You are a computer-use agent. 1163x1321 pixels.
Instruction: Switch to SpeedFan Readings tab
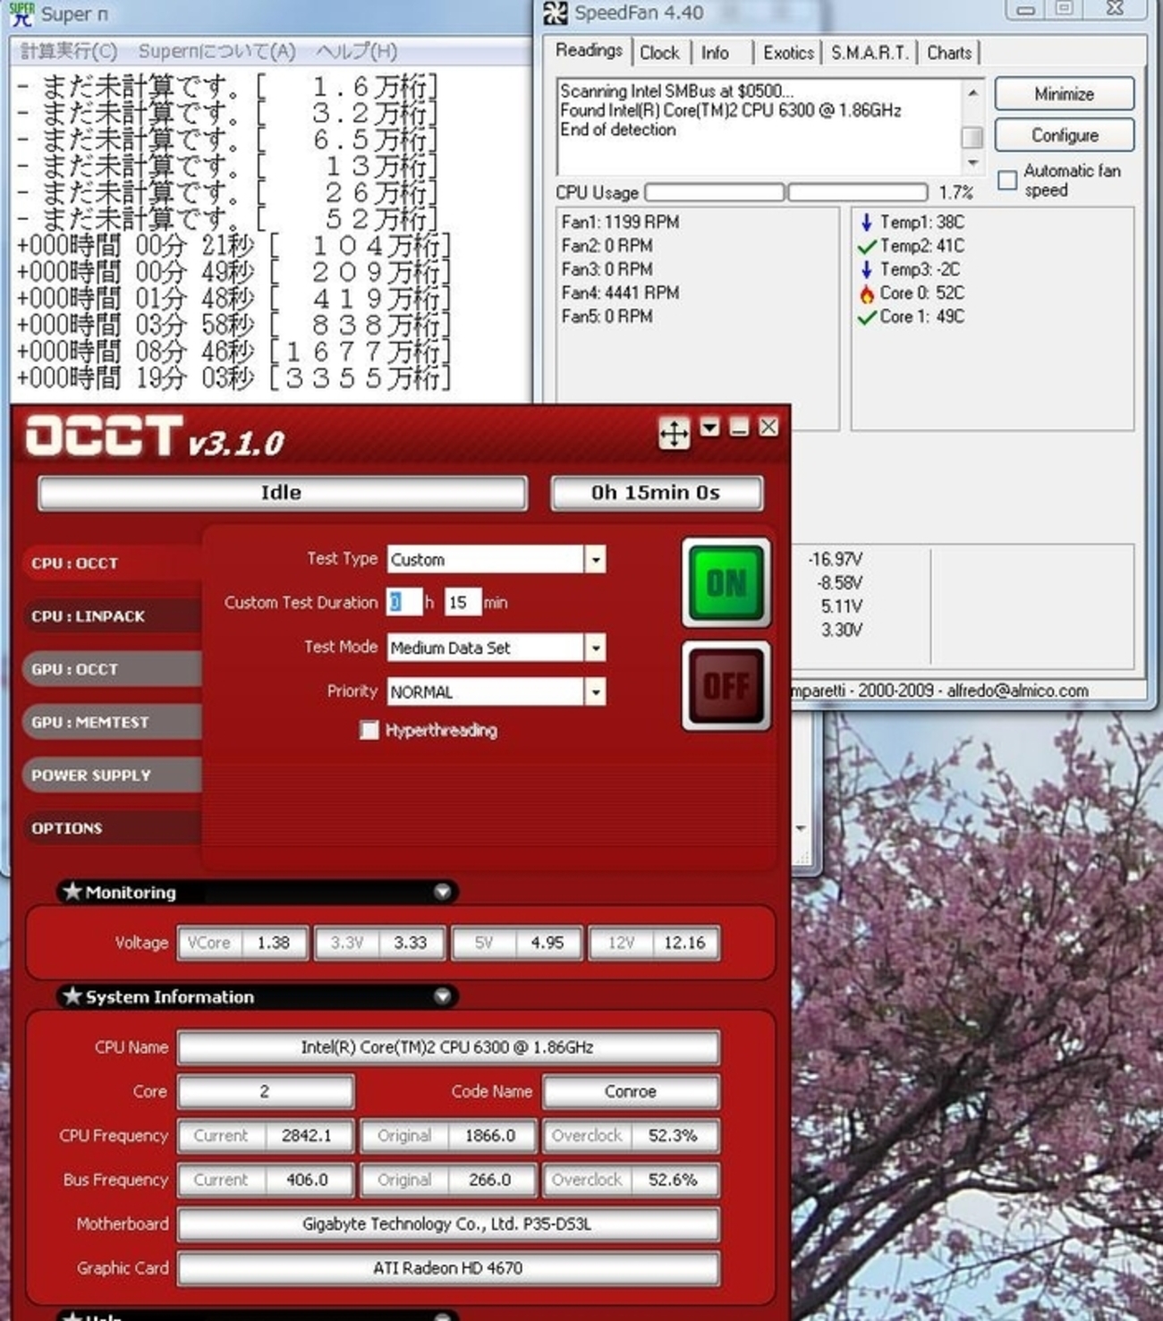589,50
